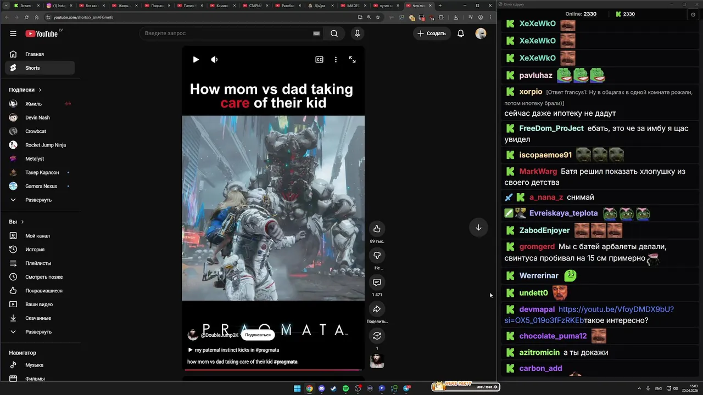Start voice search with microphone icon

358,33
